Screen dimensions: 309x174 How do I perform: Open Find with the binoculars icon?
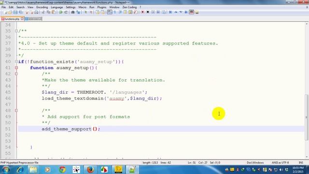point(73,12)
